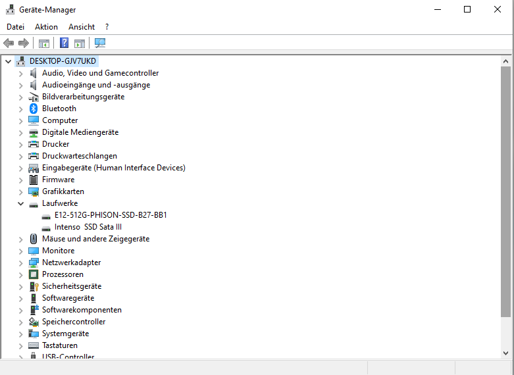Click the Show properties toolbar icon
Image resolution: width=514 pixels, height=375 pixels.
44,43
